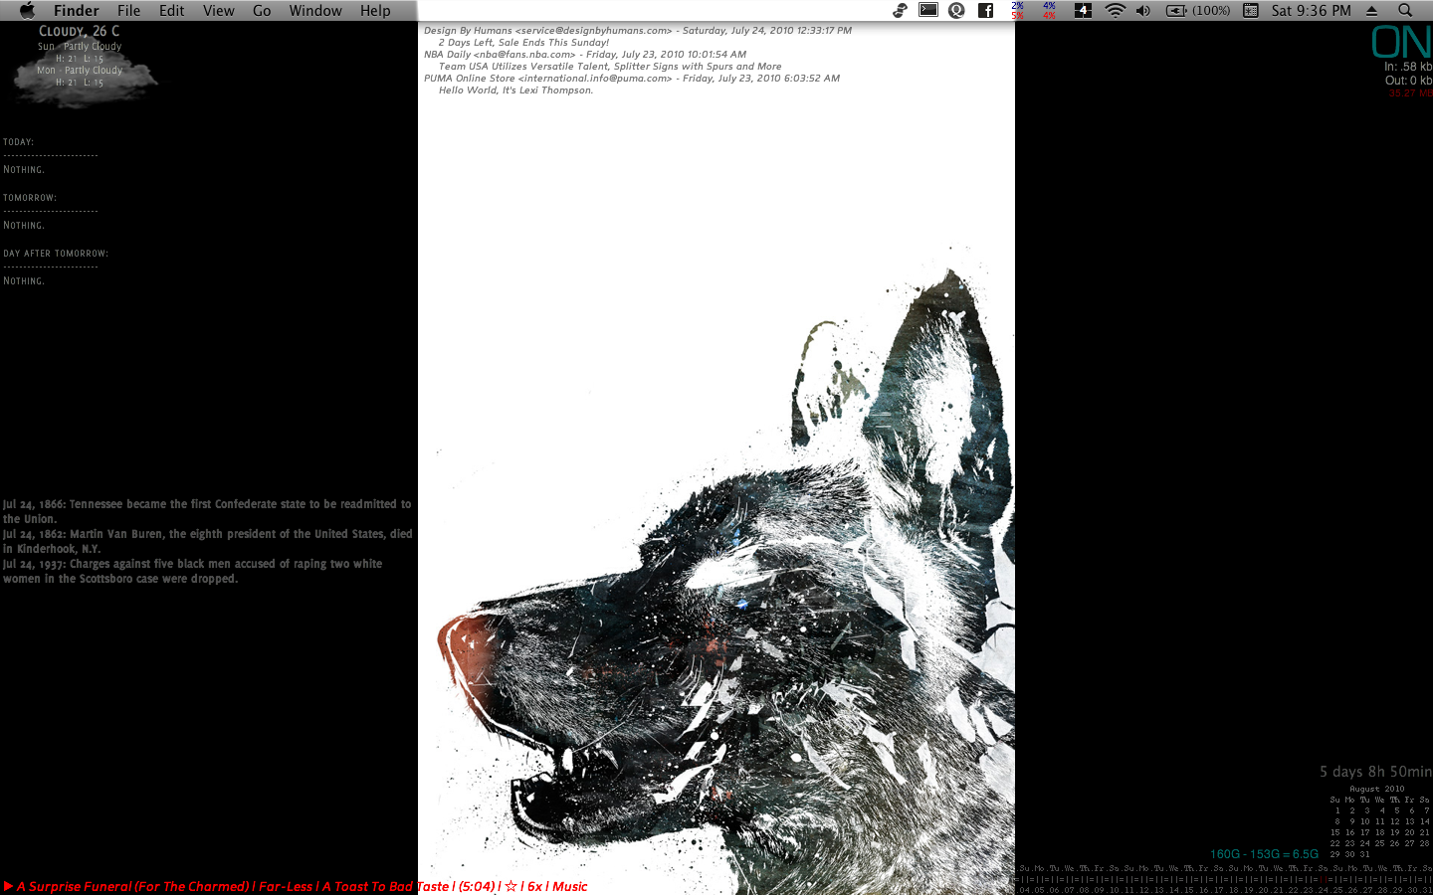Click the Sat 9:36 PM clock
This screenshot has height=895, width=1433.
(1311, 10)
